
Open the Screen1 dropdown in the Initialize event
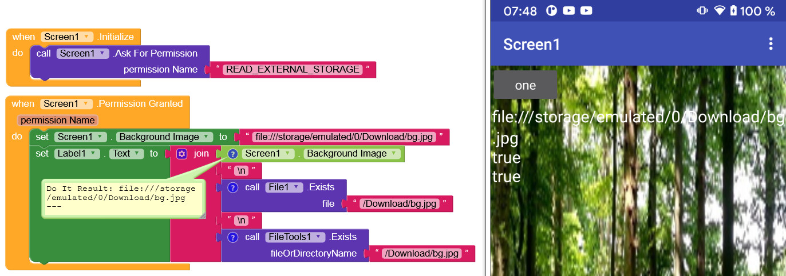(66, 37)
